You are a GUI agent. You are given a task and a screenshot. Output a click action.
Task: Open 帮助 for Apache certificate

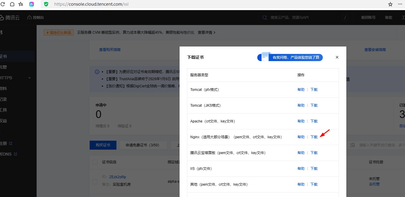coord(301,121)
